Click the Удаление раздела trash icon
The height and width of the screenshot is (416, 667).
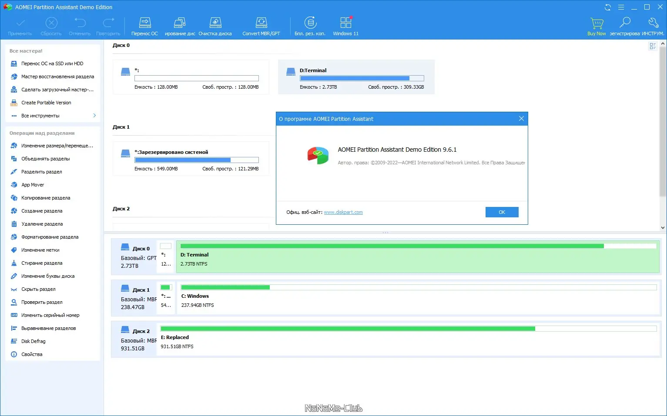pos(14,224)
